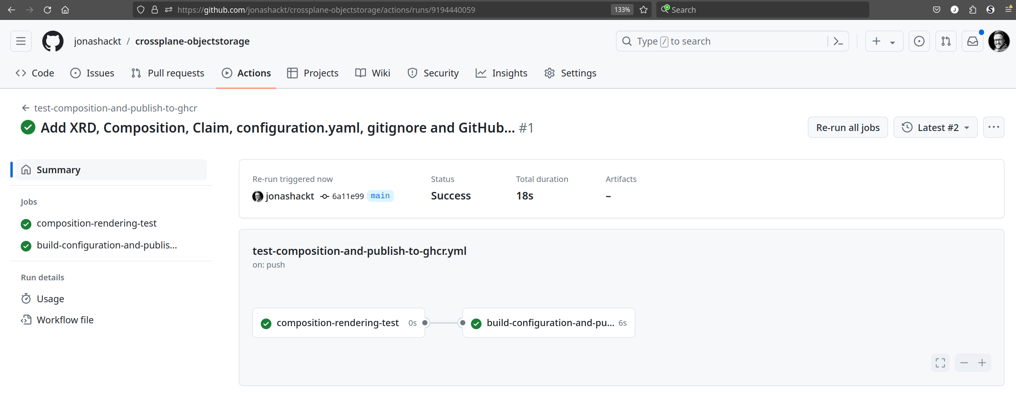The image size is (1016, 393).
Task: Click the GitHub Octocat logo
Action: point(53,41)
